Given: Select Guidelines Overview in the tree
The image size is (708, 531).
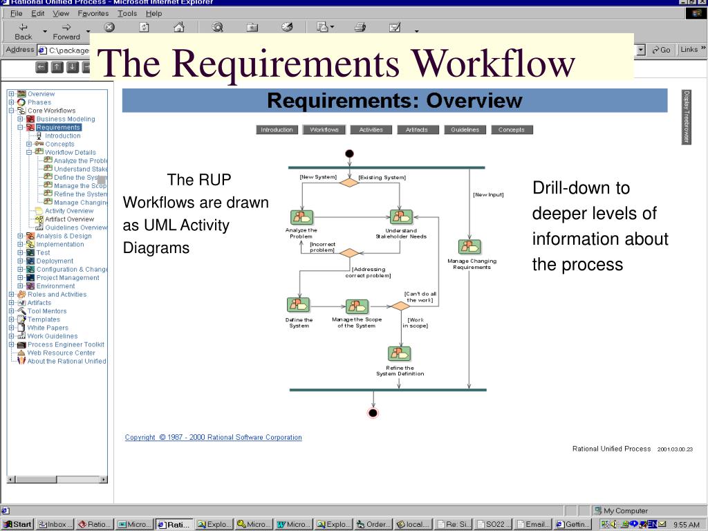Looking at the screenshot, I should coord(76,227).
